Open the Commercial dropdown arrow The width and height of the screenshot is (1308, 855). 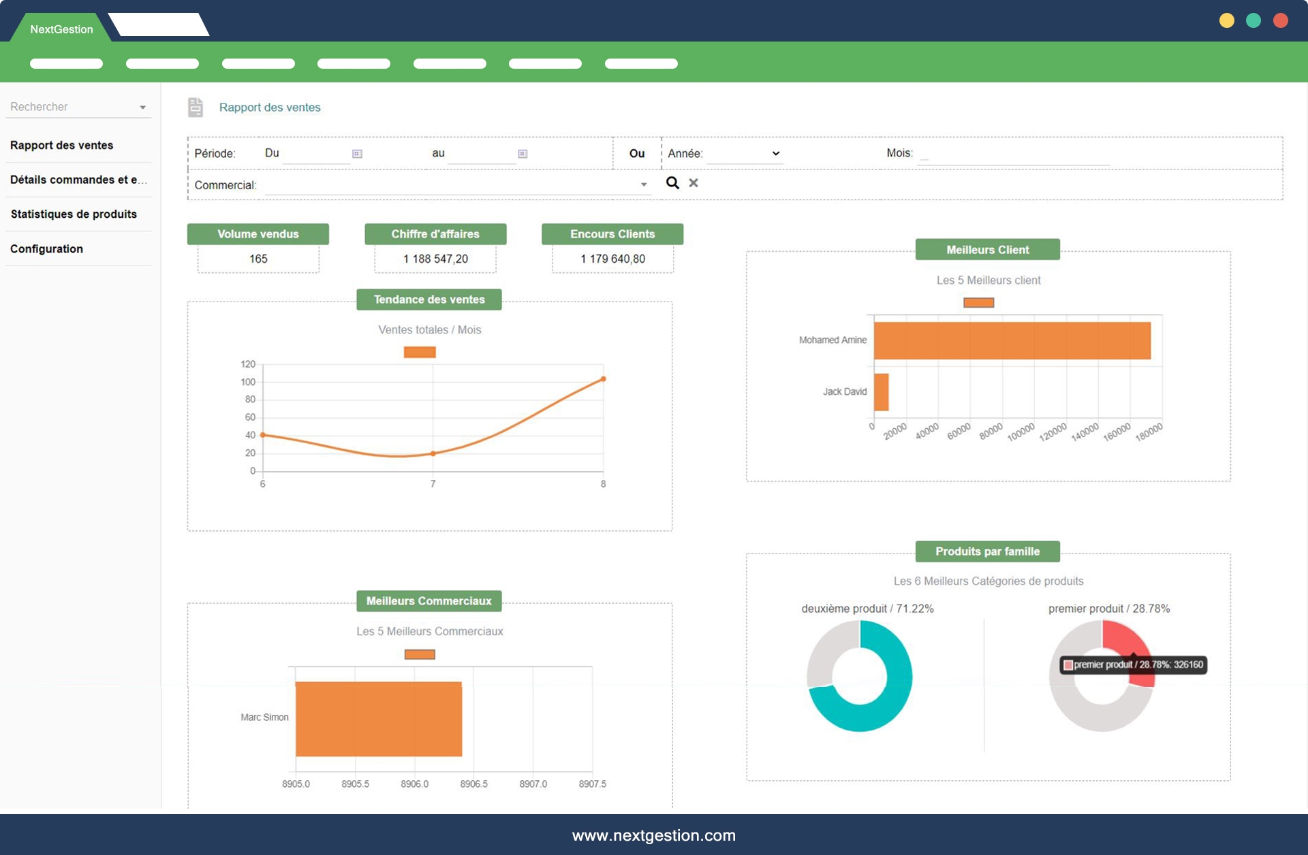pyautogui.click(x=643, y=184)
